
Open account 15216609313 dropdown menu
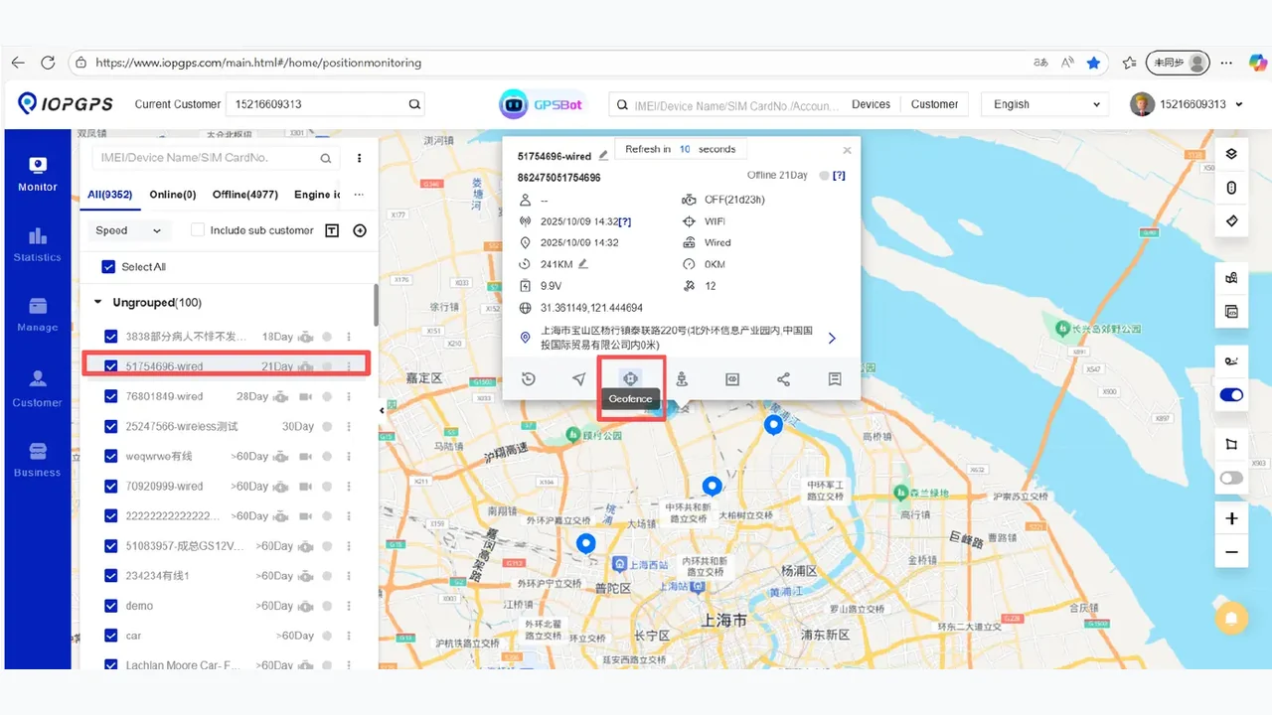[x=1188, y=104]
